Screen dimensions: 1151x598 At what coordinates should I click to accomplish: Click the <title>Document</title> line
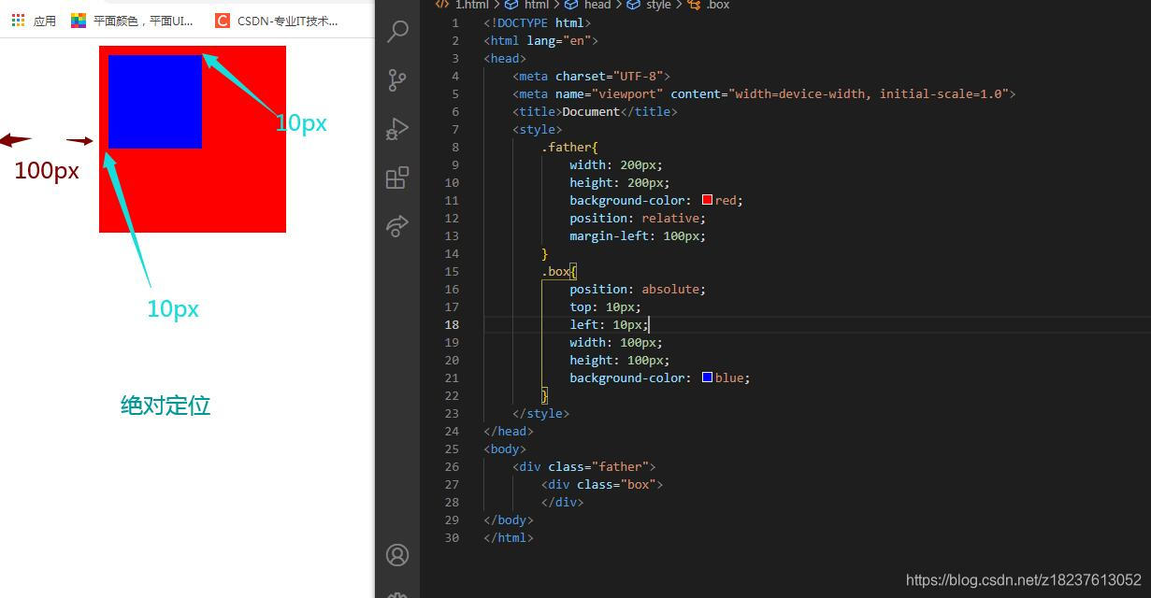[x=595, y=111]
